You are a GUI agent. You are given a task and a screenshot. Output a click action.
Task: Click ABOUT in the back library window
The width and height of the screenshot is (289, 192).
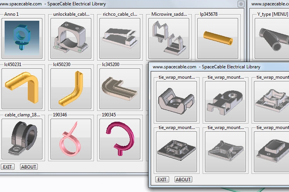click(29, 167)
